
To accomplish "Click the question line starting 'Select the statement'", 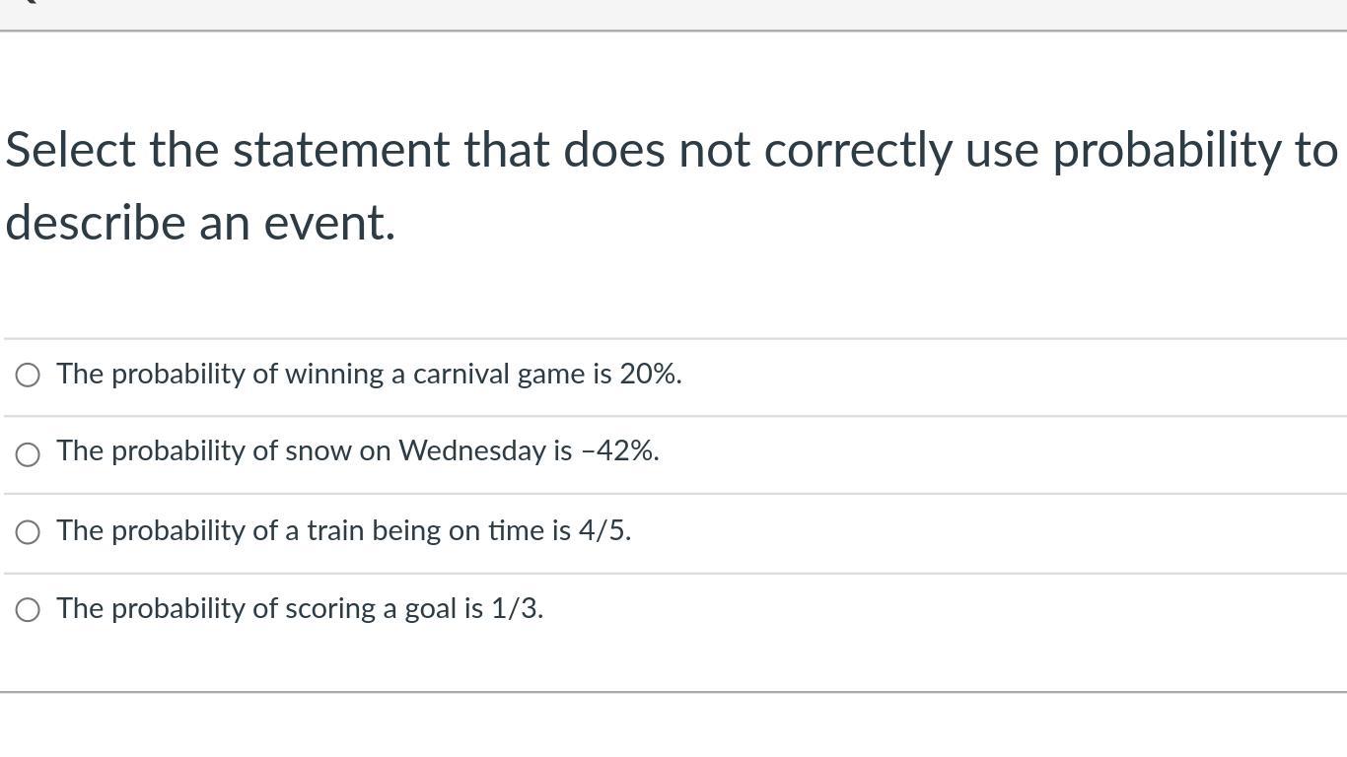I will (x=671, y=151).
